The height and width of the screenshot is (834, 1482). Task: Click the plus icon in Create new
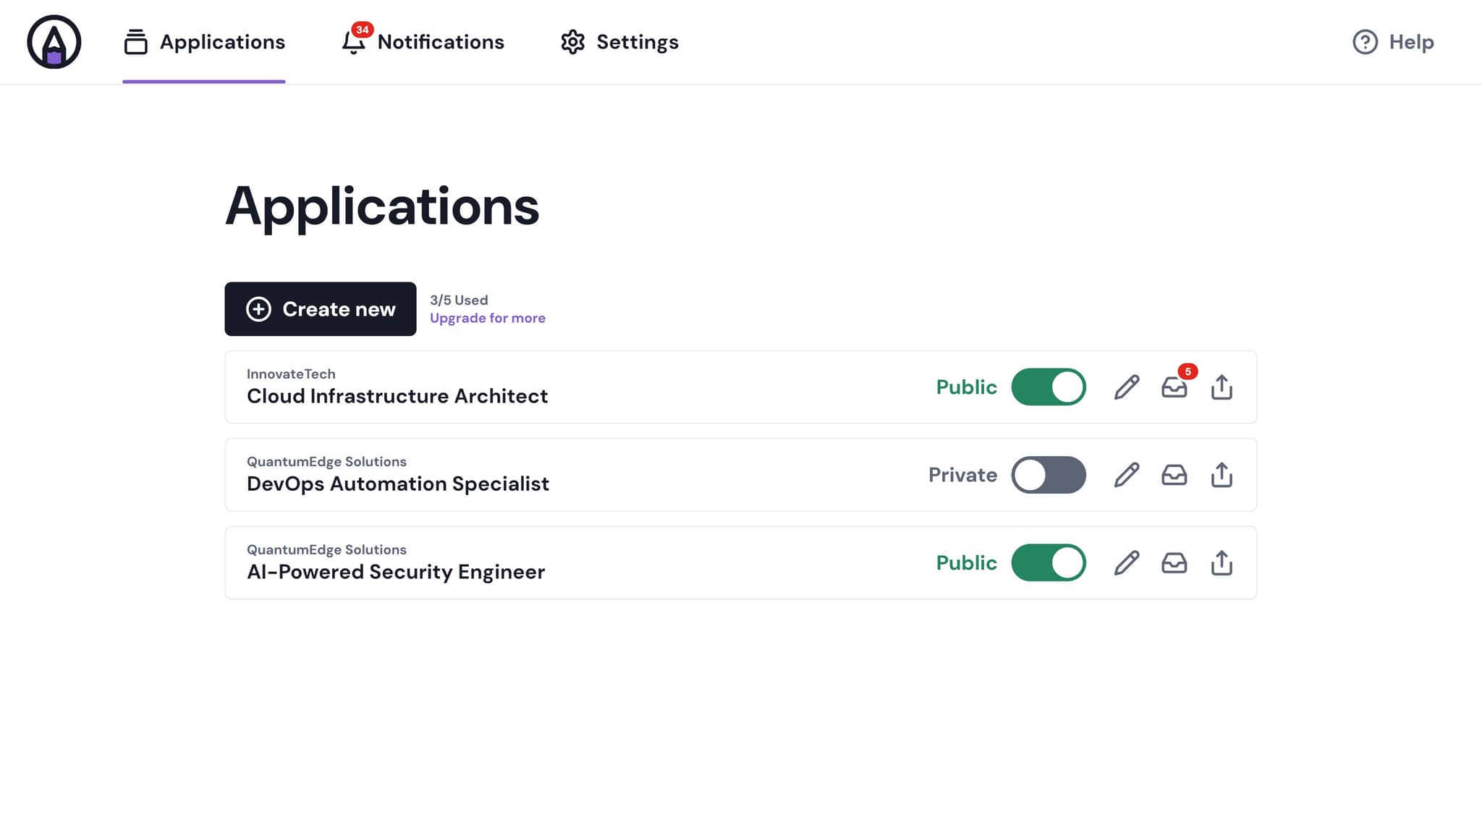click(x=258, y=309)
